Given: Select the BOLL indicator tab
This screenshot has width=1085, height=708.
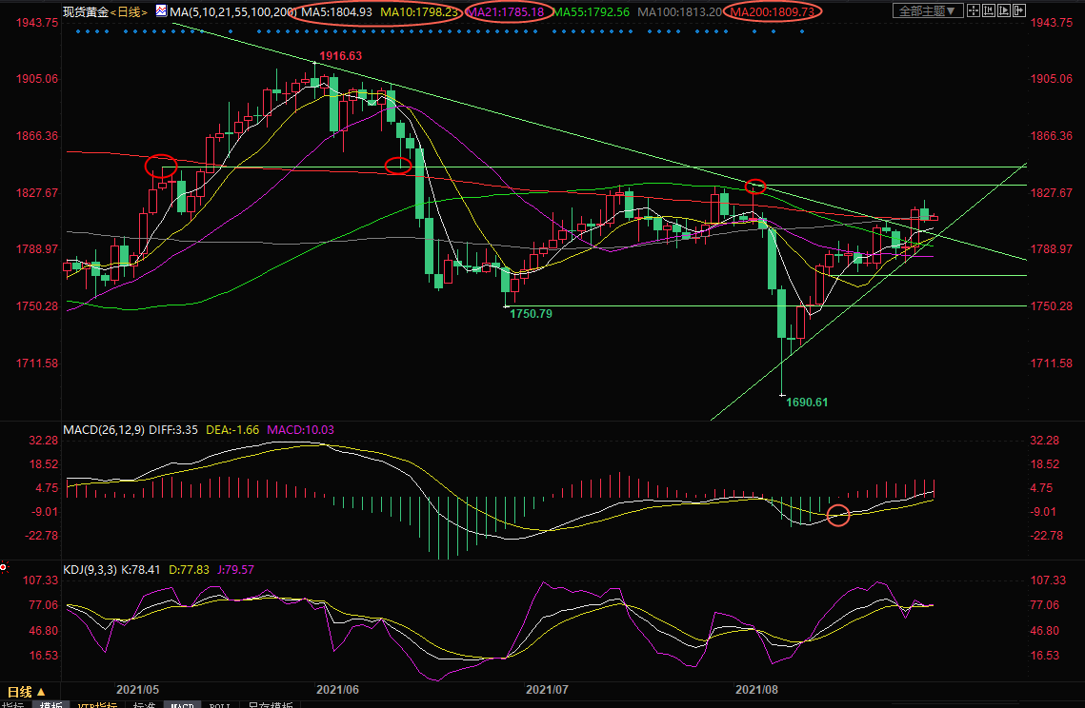Looking at the screenshot, I should pos(219,705).
